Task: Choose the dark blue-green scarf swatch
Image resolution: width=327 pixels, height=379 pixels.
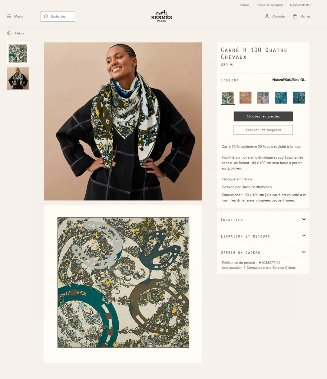Action: click(x=299, y=98)
